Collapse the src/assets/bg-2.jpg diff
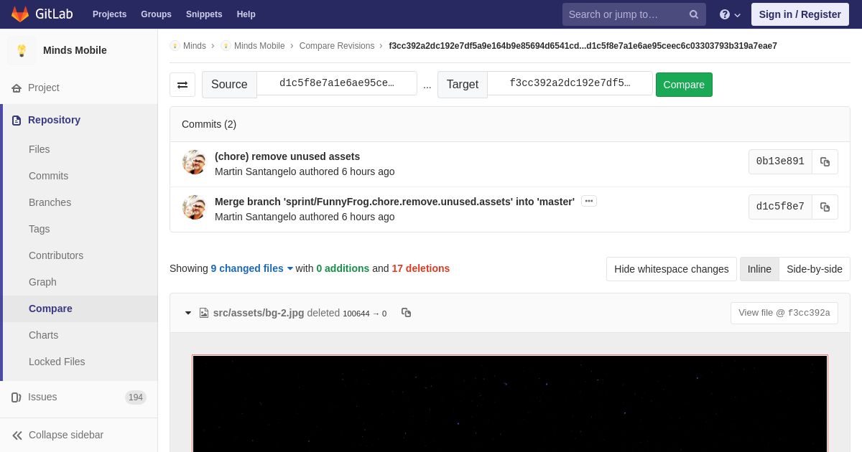This screenshot has width=862, height=452. [x=188, y=313]
